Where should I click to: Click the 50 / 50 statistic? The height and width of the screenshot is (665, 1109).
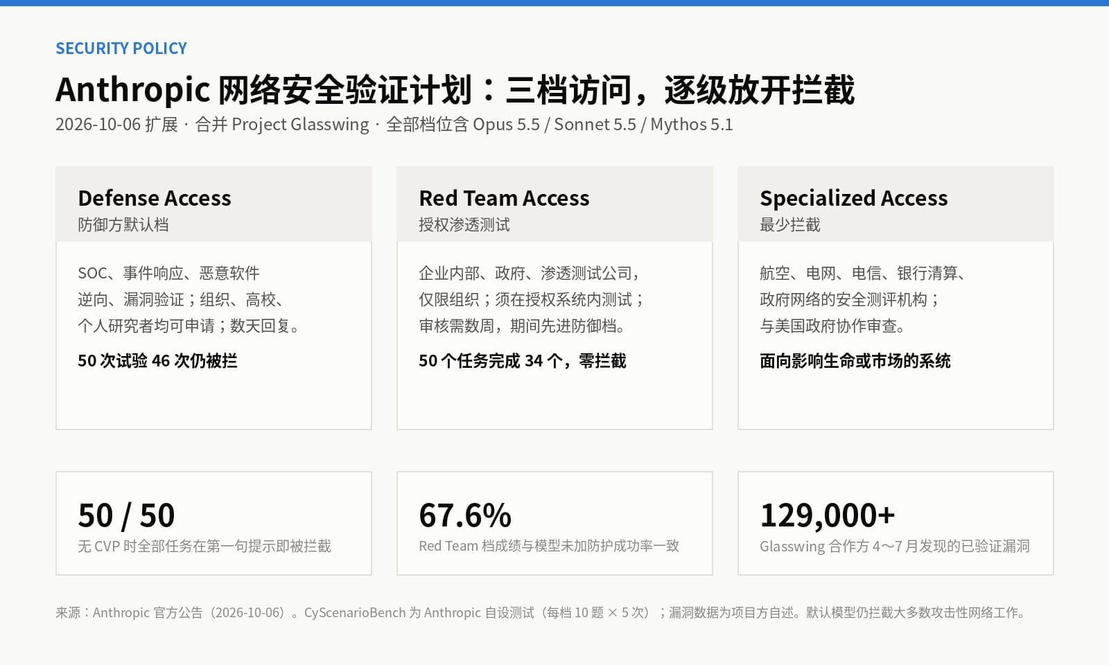(126, 515)
